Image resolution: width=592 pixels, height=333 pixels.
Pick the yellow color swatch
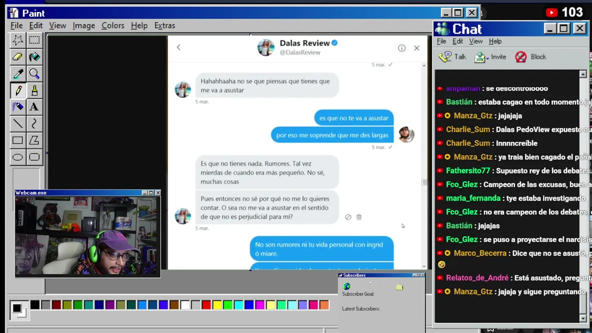point(217,305)
